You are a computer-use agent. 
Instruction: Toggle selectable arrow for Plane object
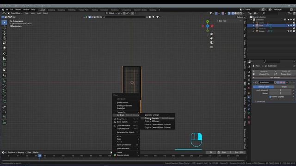(288, 25)
